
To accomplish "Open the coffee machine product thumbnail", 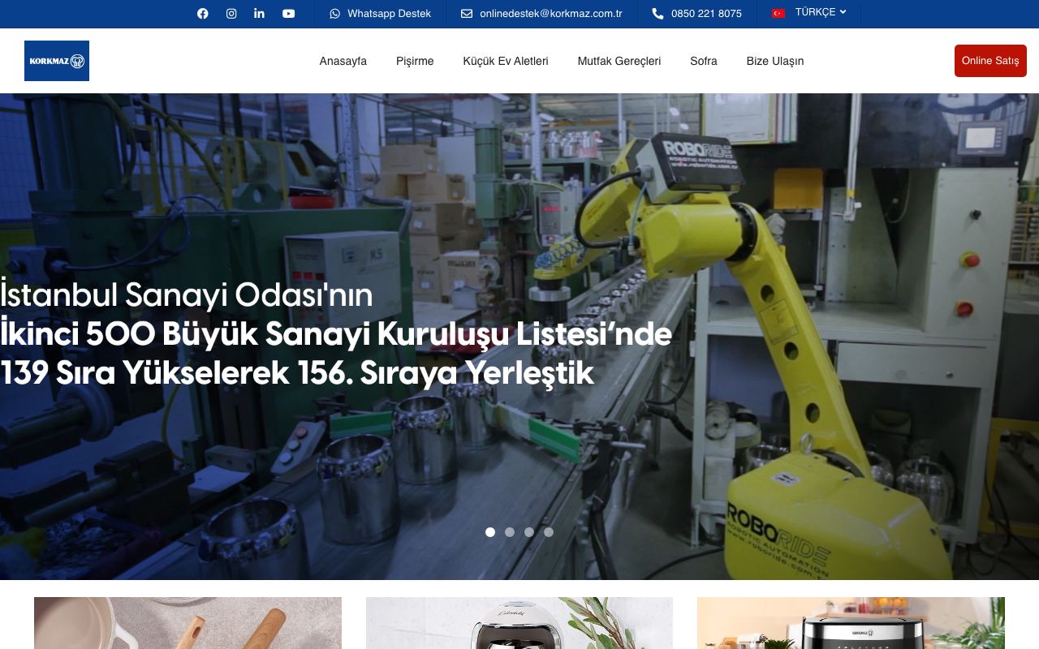I will pos(519,623).
